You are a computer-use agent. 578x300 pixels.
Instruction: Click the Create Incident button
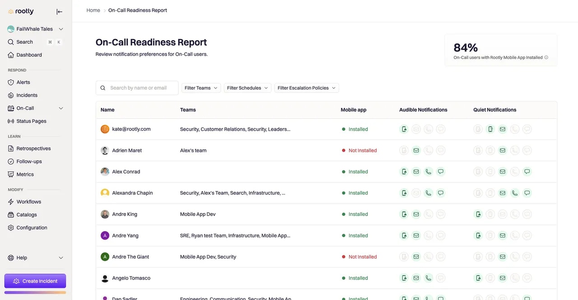(x=35, y=281)
